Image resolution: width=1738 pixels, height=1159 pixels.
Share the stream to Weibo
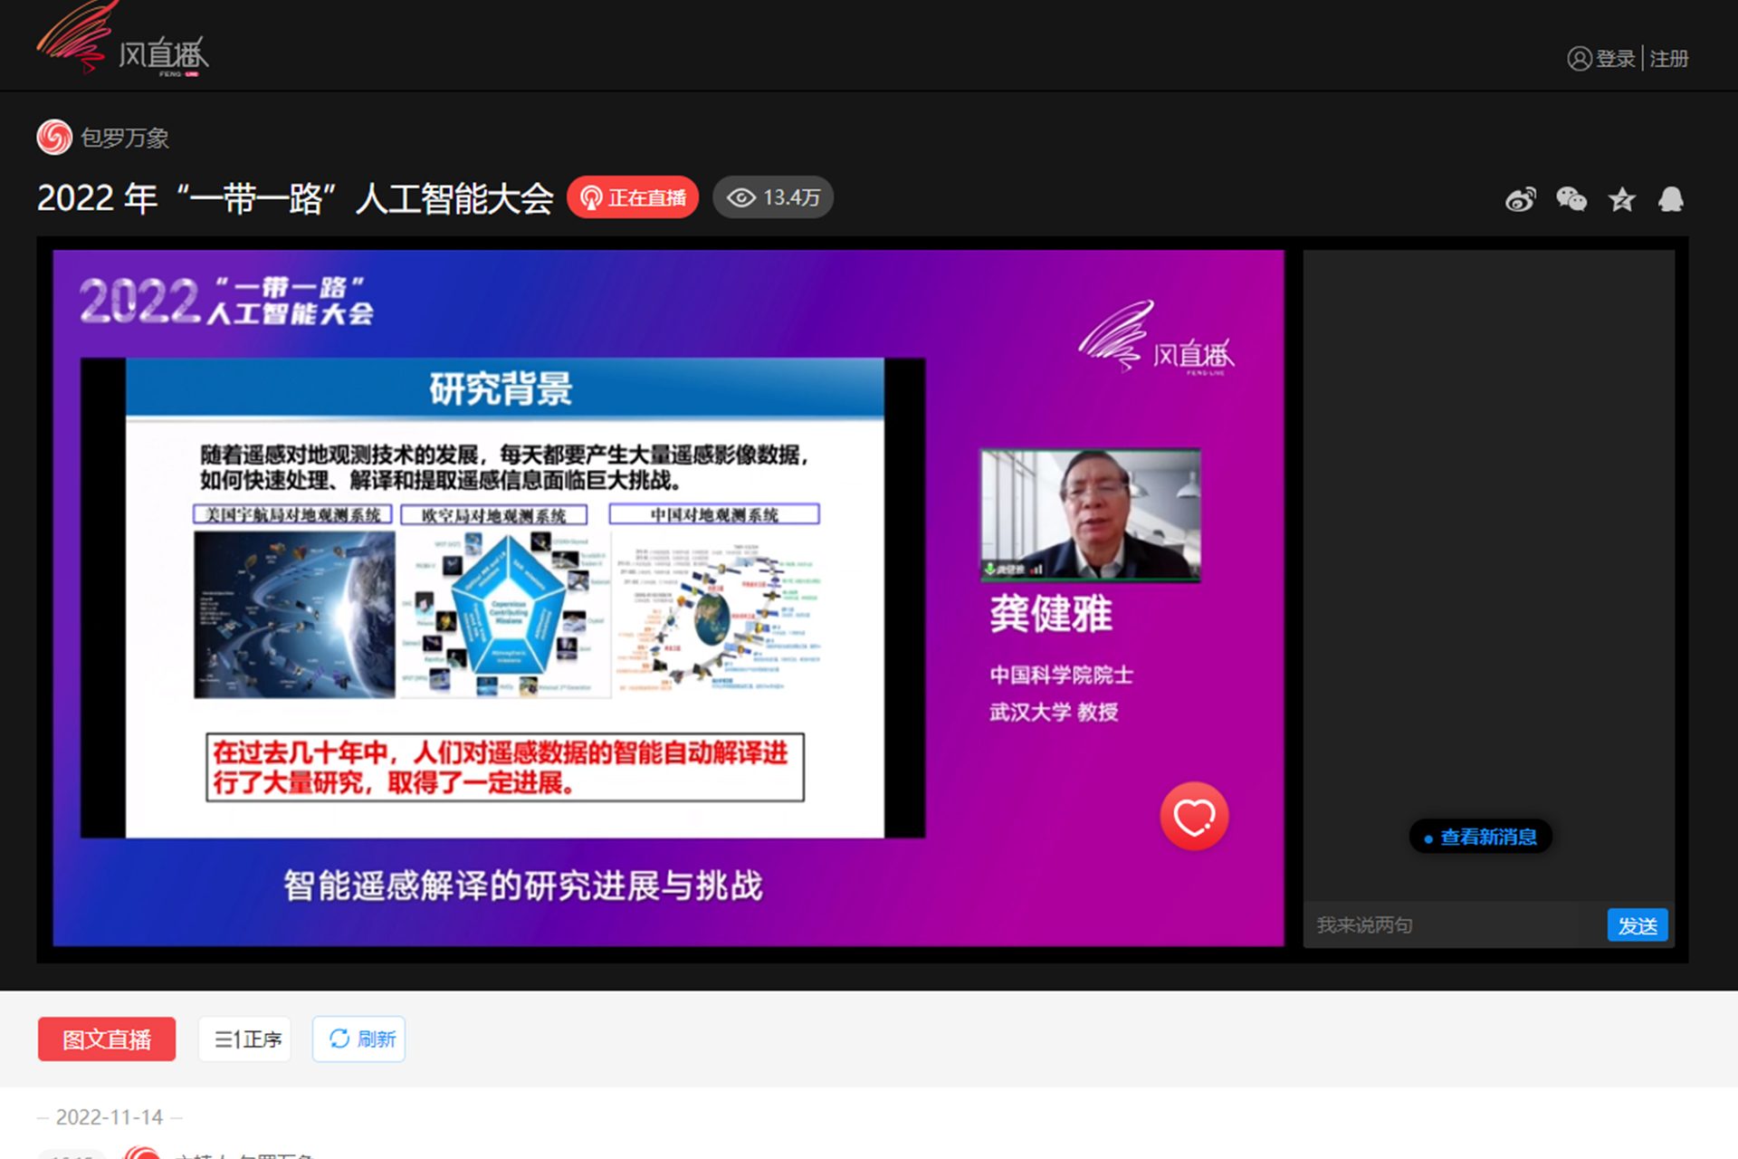(1521, 199)
